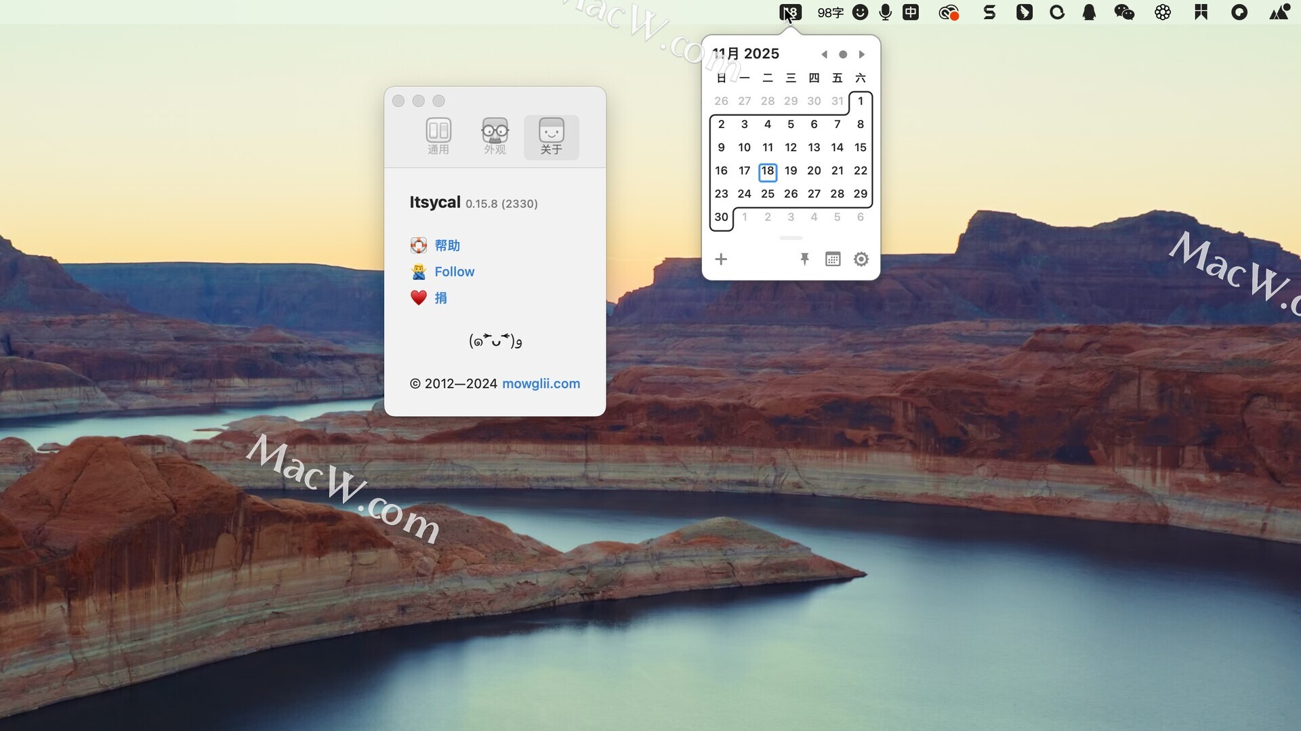Screen dimensions: 1301x731
Task: Open the 捐 donate link
Action: coord(440,298)
